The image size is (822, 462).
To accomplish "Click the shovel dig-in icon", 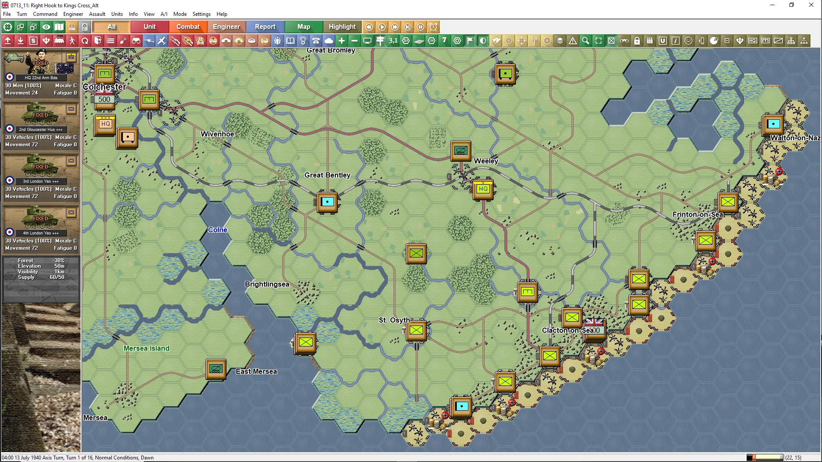I will pyautogui.click(x=123, y=41).
